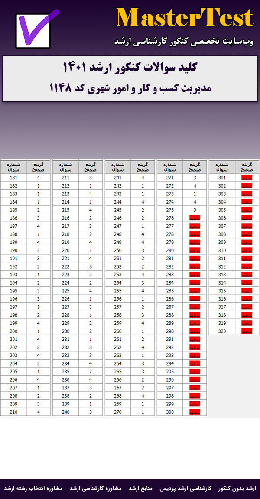Select question number 181 cell

click(x=13, y=178)
